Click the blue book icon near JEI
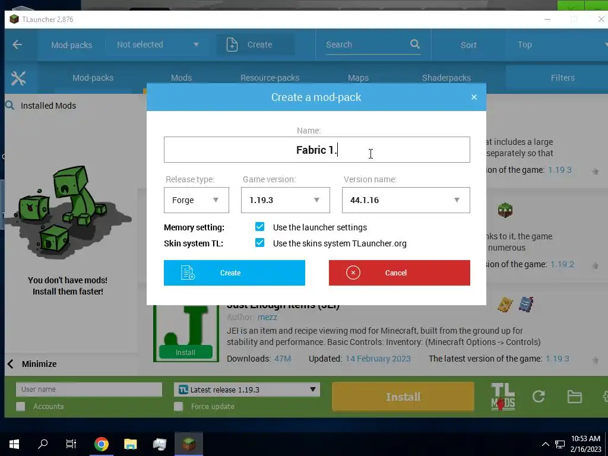This screenshot has width=608, height=456. [526, 305]
